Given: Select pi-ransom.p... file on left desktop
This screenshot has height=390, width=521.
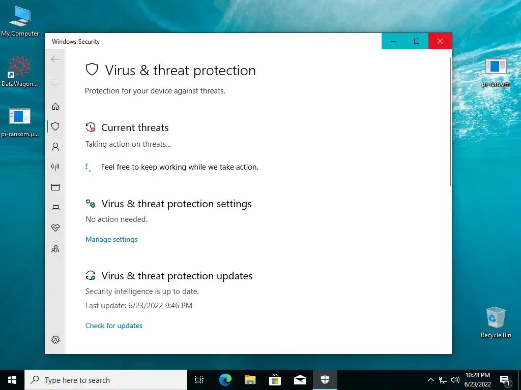Looking at the screenshot, I should [20, 122].
